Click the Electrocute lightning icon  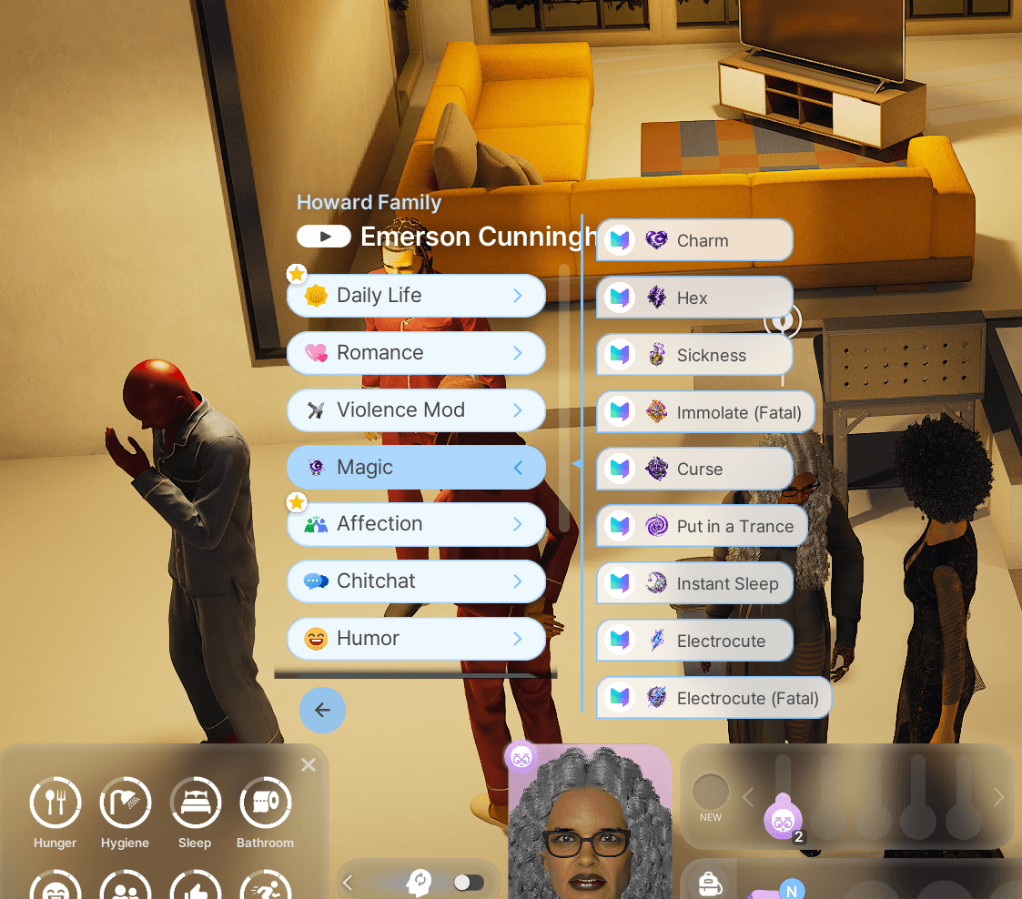coord(656,641)
